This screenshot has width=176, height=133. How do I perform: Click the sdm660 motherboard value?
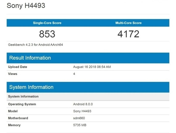[x=79, y=118]
